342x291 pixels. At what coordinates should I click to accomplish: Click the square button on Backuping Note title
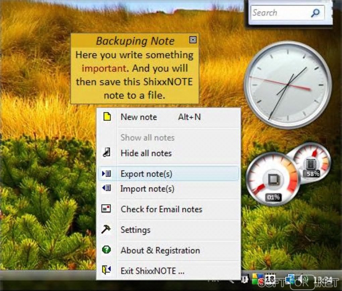pyautogui.click(x=193, y=40)
